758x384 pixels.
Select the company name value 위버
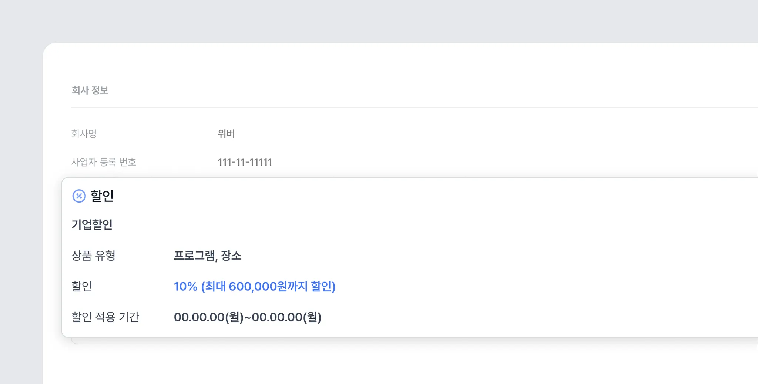226,134
